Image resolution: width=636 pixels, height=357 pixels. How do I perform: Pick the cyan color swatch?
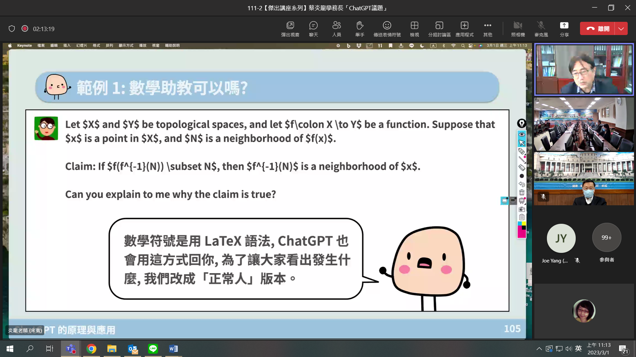(x=520, y=224)
